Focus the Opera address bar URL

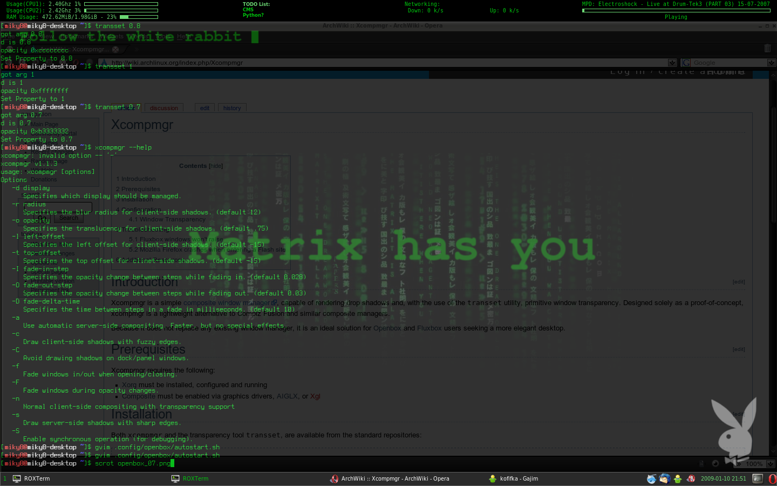(388, 63)
